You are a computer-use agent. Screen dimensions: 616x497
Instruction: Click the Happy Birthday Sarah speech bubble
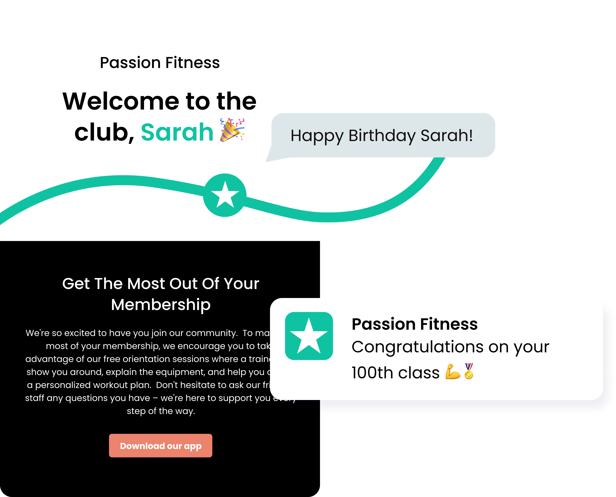(383, 135)
